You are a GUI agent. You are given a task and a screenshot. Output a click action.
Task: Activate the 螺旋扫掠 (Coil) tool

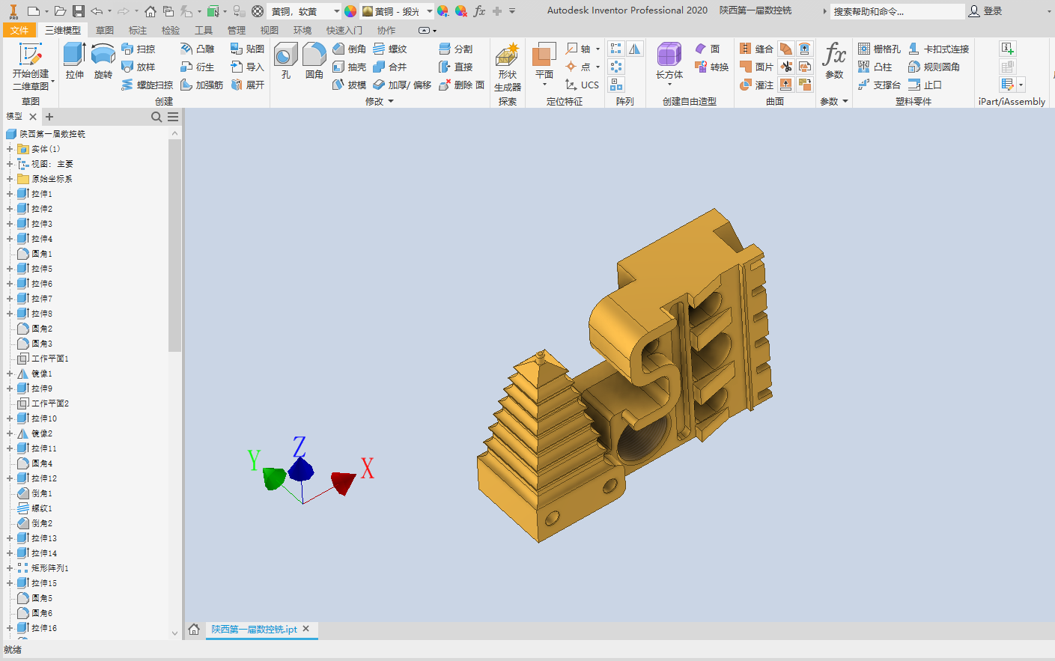click(x=147, y=85)
